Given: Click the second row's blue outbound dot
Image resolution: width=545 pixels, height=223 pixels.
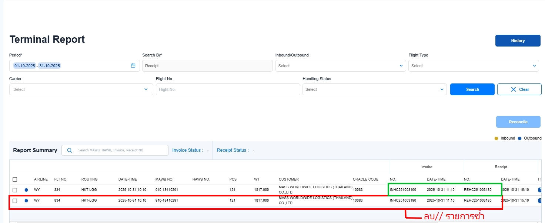Looking at the screenshot, I should pyautogui.click(x=26, y=201).
